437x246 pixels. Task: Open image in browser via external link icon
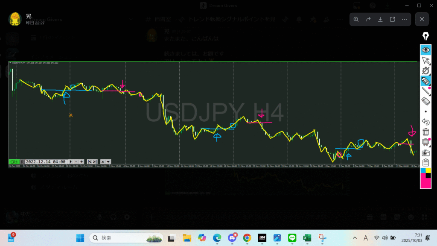pyautogui.click(x=392, y=19)
